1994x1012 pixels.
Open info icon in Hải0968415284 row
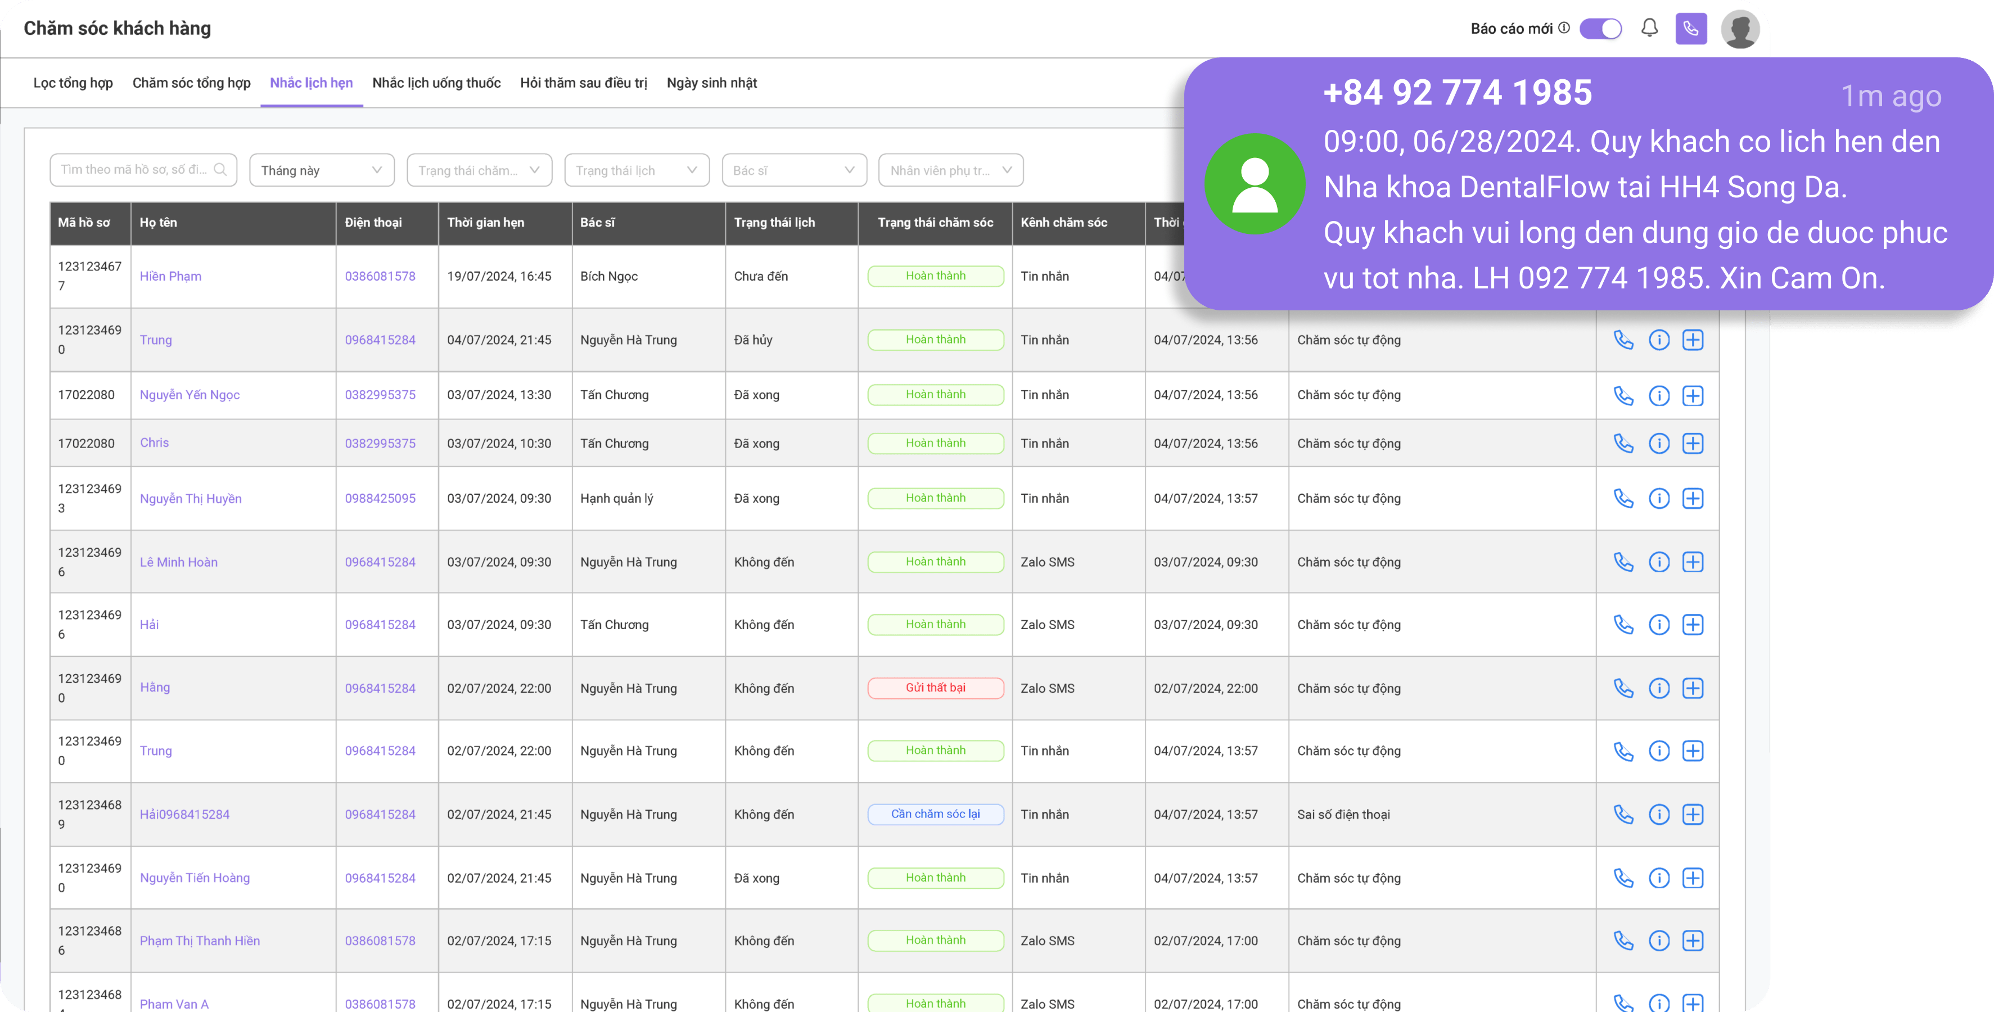pyautogui.click(x=1659, y=814)
